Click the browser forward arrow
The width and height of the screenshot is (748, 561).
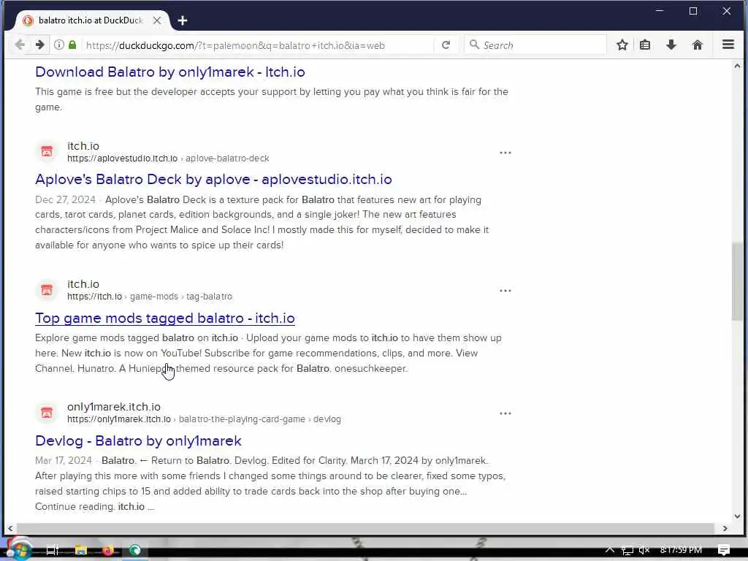(x=39, y=45)
